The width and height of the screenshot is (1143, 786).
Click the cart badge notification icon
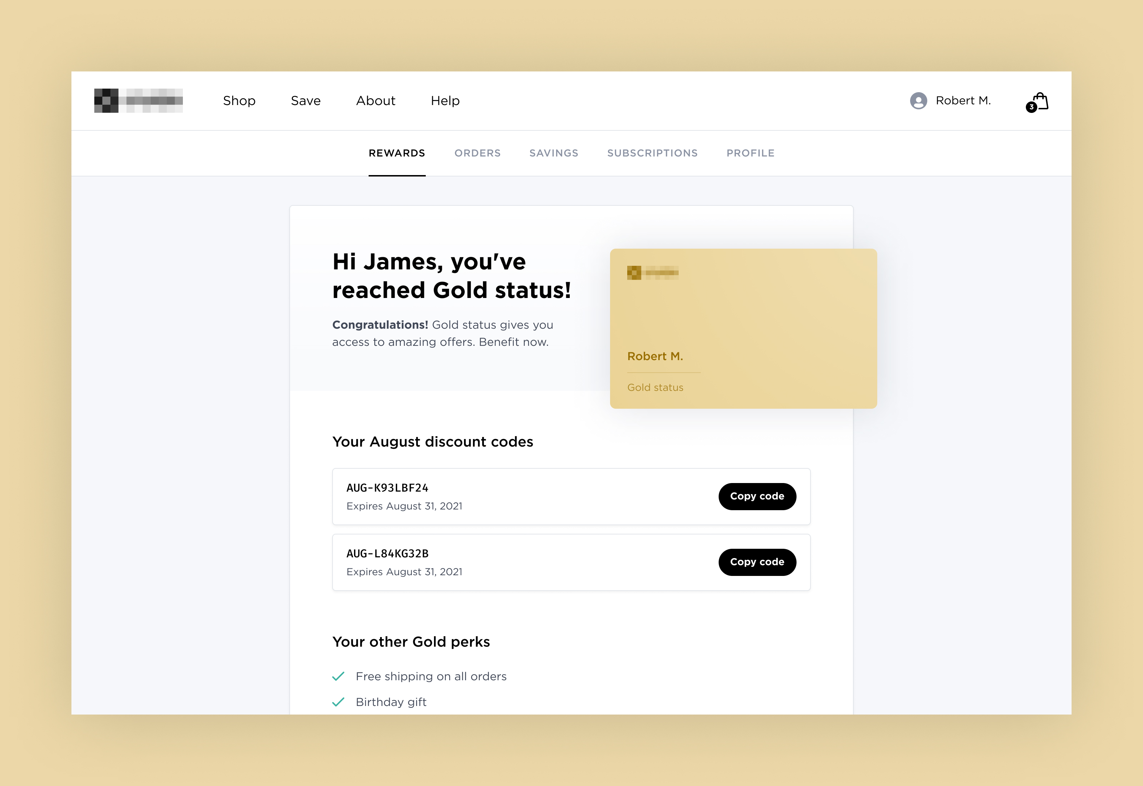click(1031, 107)
